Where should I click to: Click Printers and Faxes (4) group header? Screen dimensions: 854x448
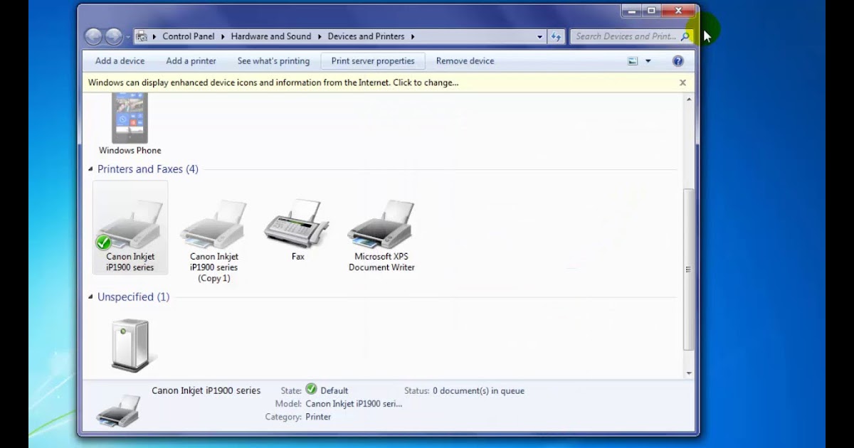[x=148, y=169]
